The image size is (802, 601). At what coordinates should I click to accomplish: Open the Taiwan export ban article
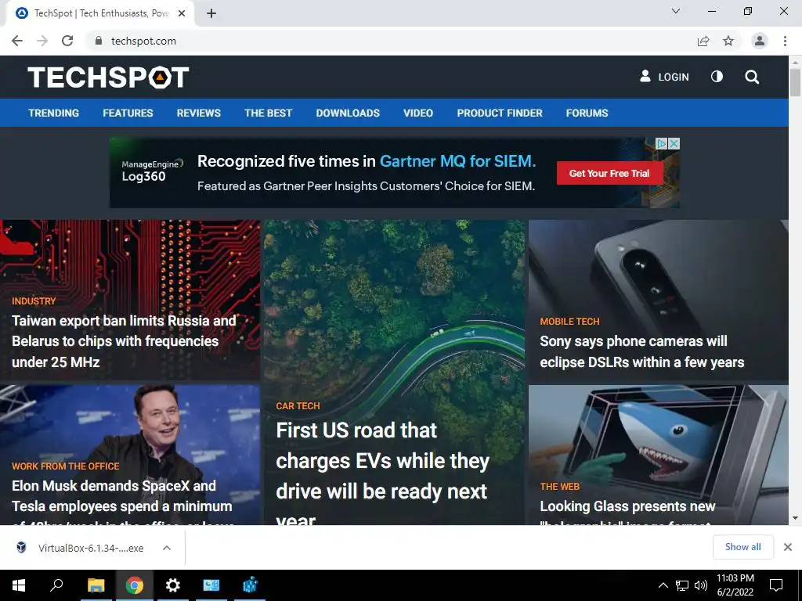(x=124, y=341)
